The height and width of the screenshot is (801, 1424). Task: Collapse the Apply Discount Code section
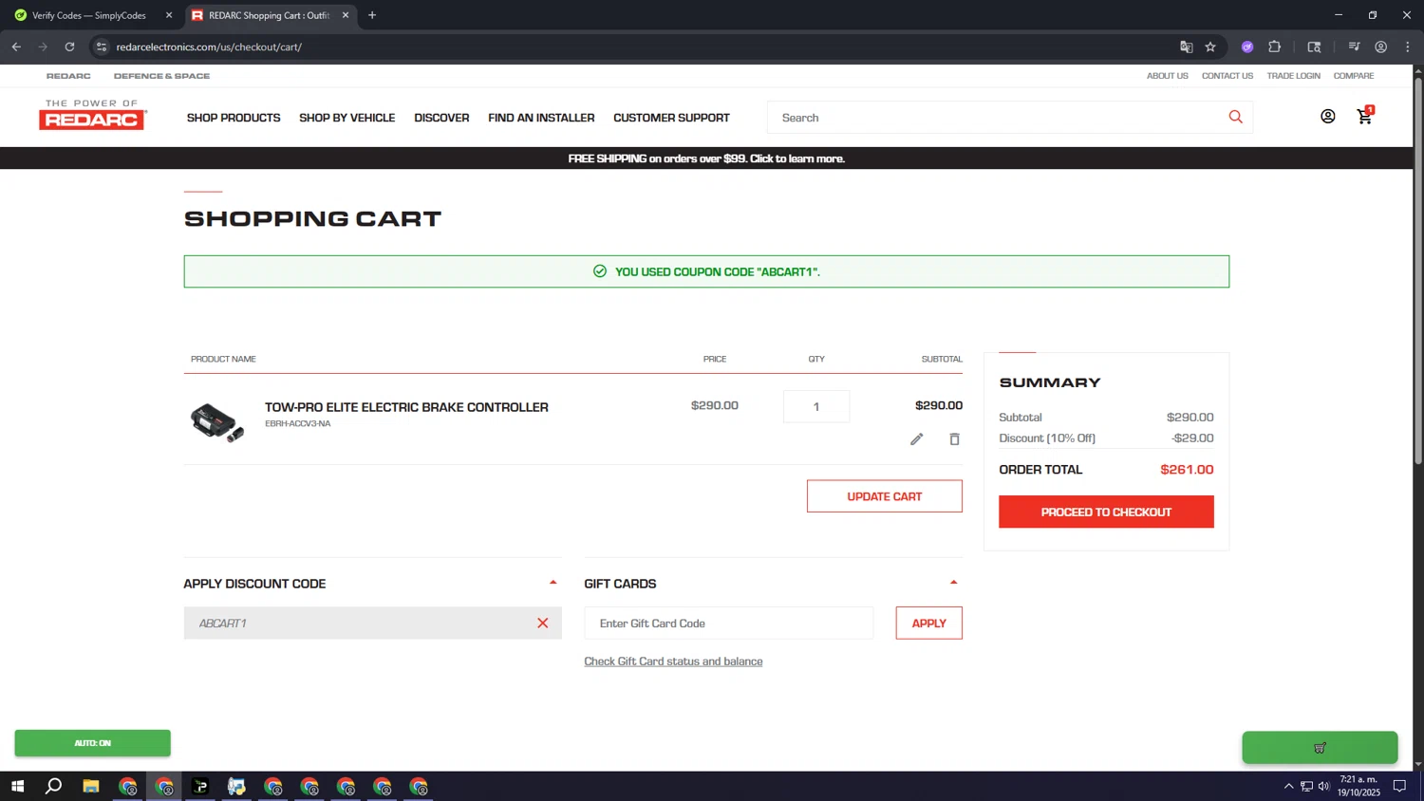[553, 583]
